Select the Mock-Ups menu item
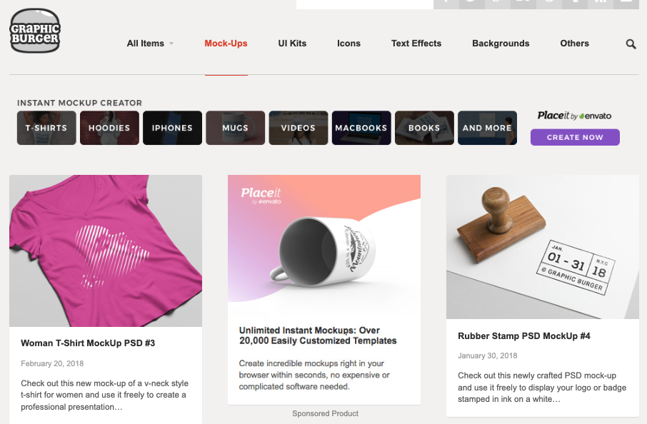The width and height of the screenshot is (647, 424). point(226,44)
